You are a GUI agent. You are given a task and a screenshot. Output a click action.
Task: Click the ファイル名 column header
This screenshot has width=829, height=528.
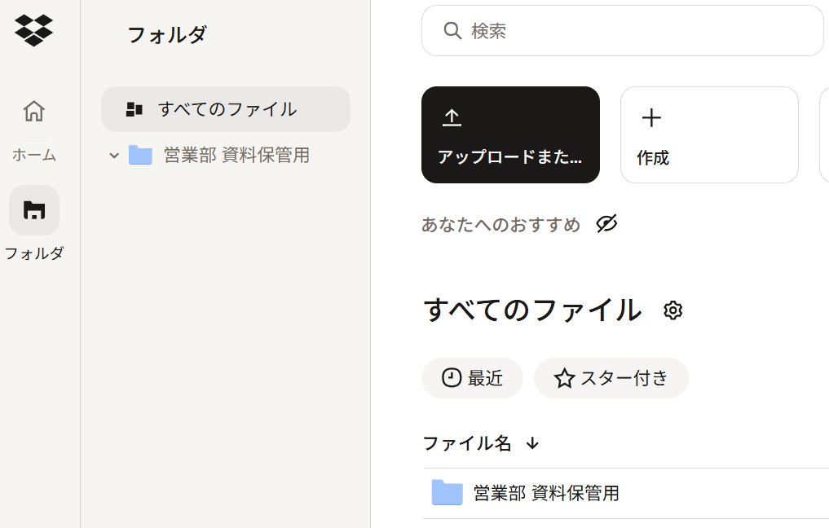[x=467, y=443]
